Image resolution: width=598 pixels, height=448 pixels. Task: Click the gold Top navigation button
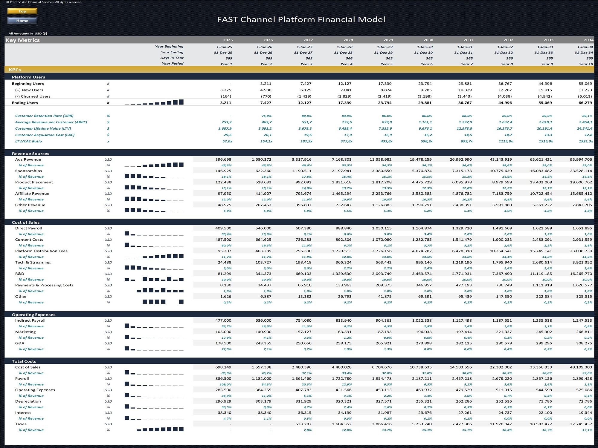click(x=22, y=11)
